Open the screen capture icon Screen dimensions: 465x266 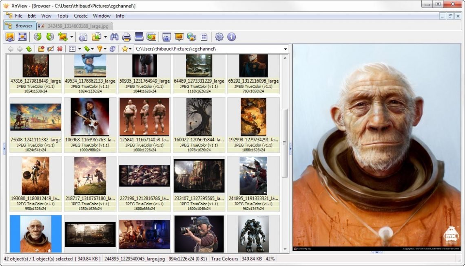(x=166, y=37)
